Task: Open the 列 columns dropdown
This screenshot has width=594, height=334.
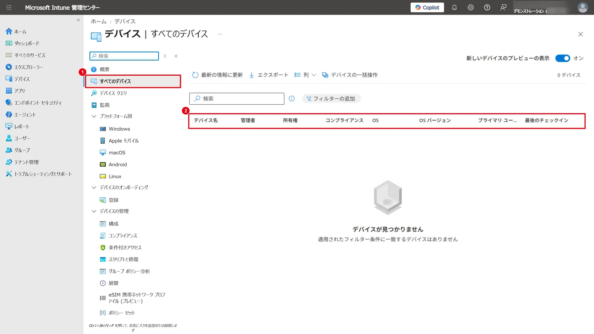Action: point(305,75)
